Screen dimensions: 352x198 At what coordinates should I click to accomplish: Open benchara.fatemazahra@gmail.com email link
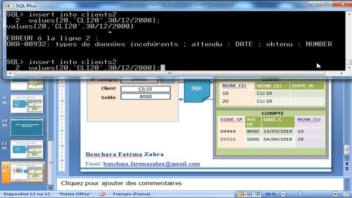(152, 164)
